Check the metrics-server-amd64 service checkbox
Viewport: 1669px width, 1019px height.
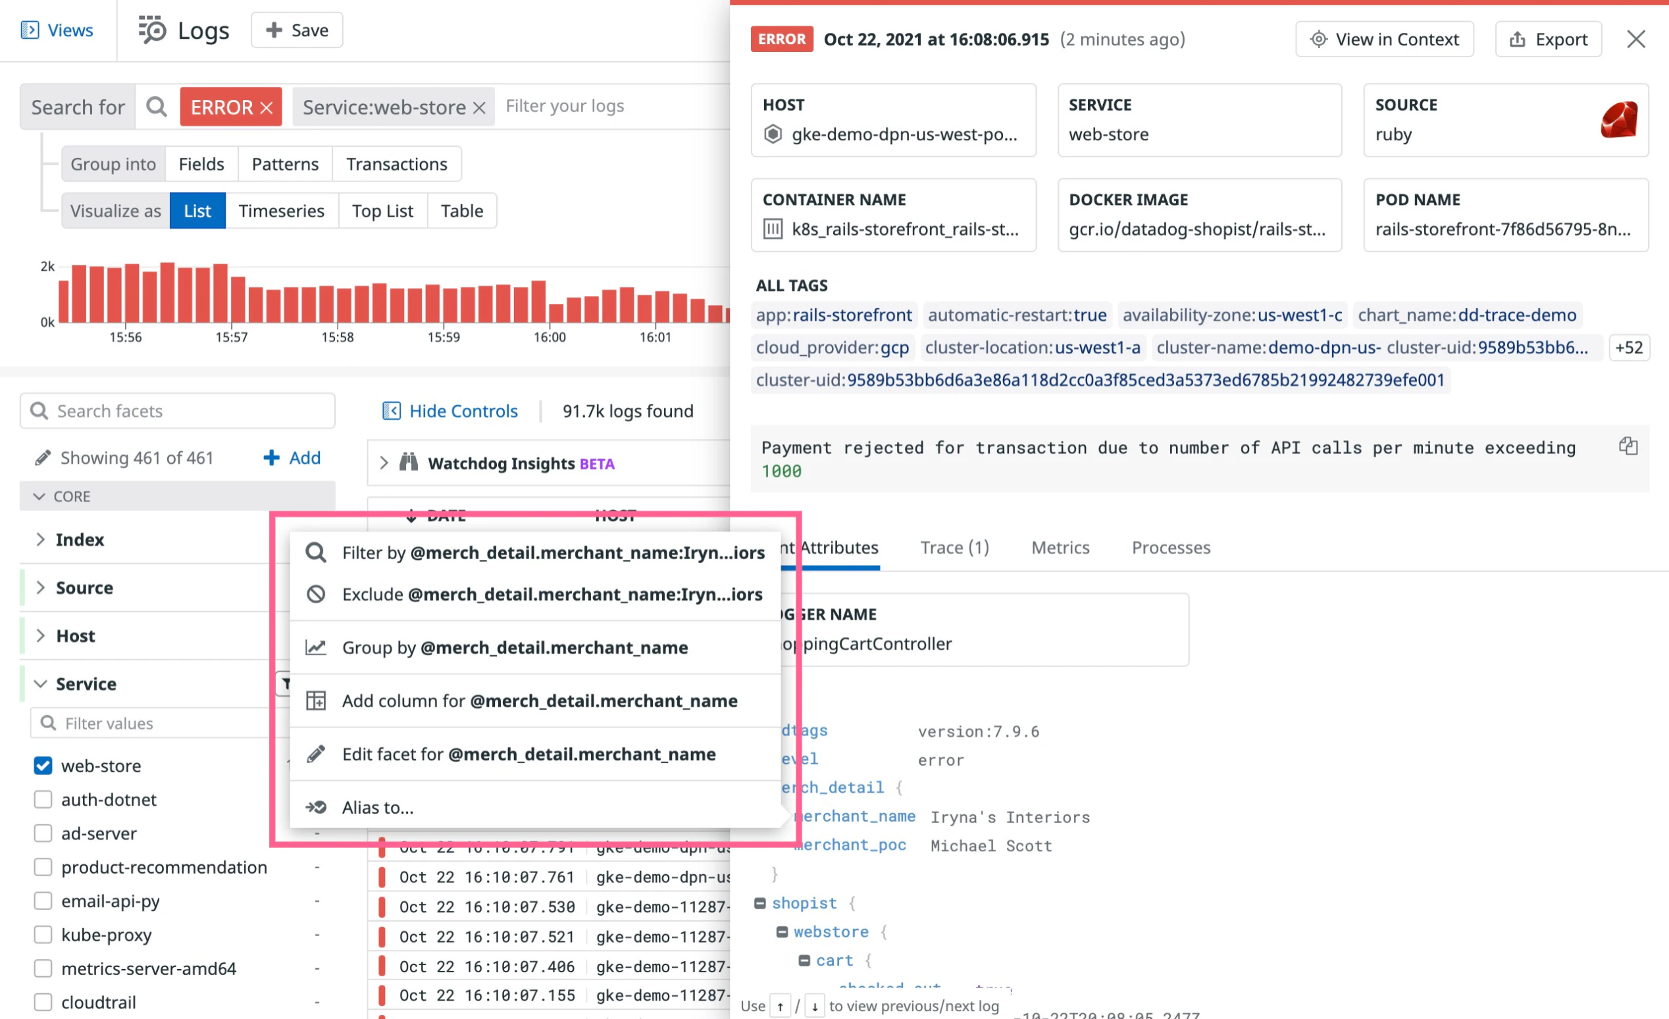(x=43, y=968)
